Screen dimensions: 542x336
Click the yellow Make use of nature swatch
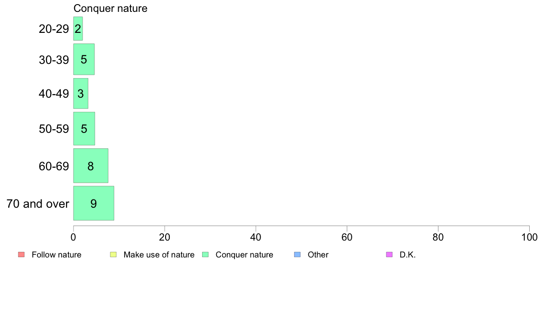pyautogui.click(x=114, y=255)
